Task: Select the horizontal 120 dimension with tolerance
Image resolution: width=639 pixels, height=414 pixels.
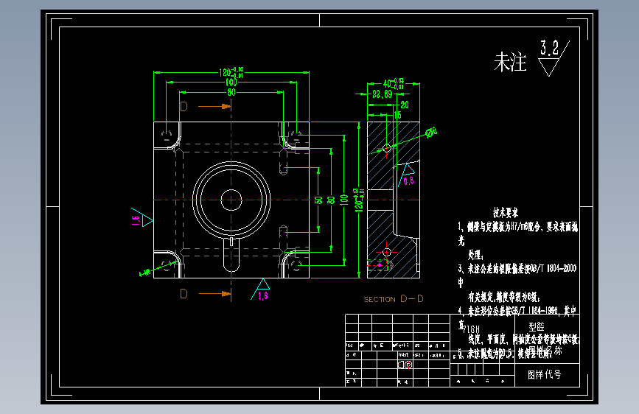Action: point(231,72)
